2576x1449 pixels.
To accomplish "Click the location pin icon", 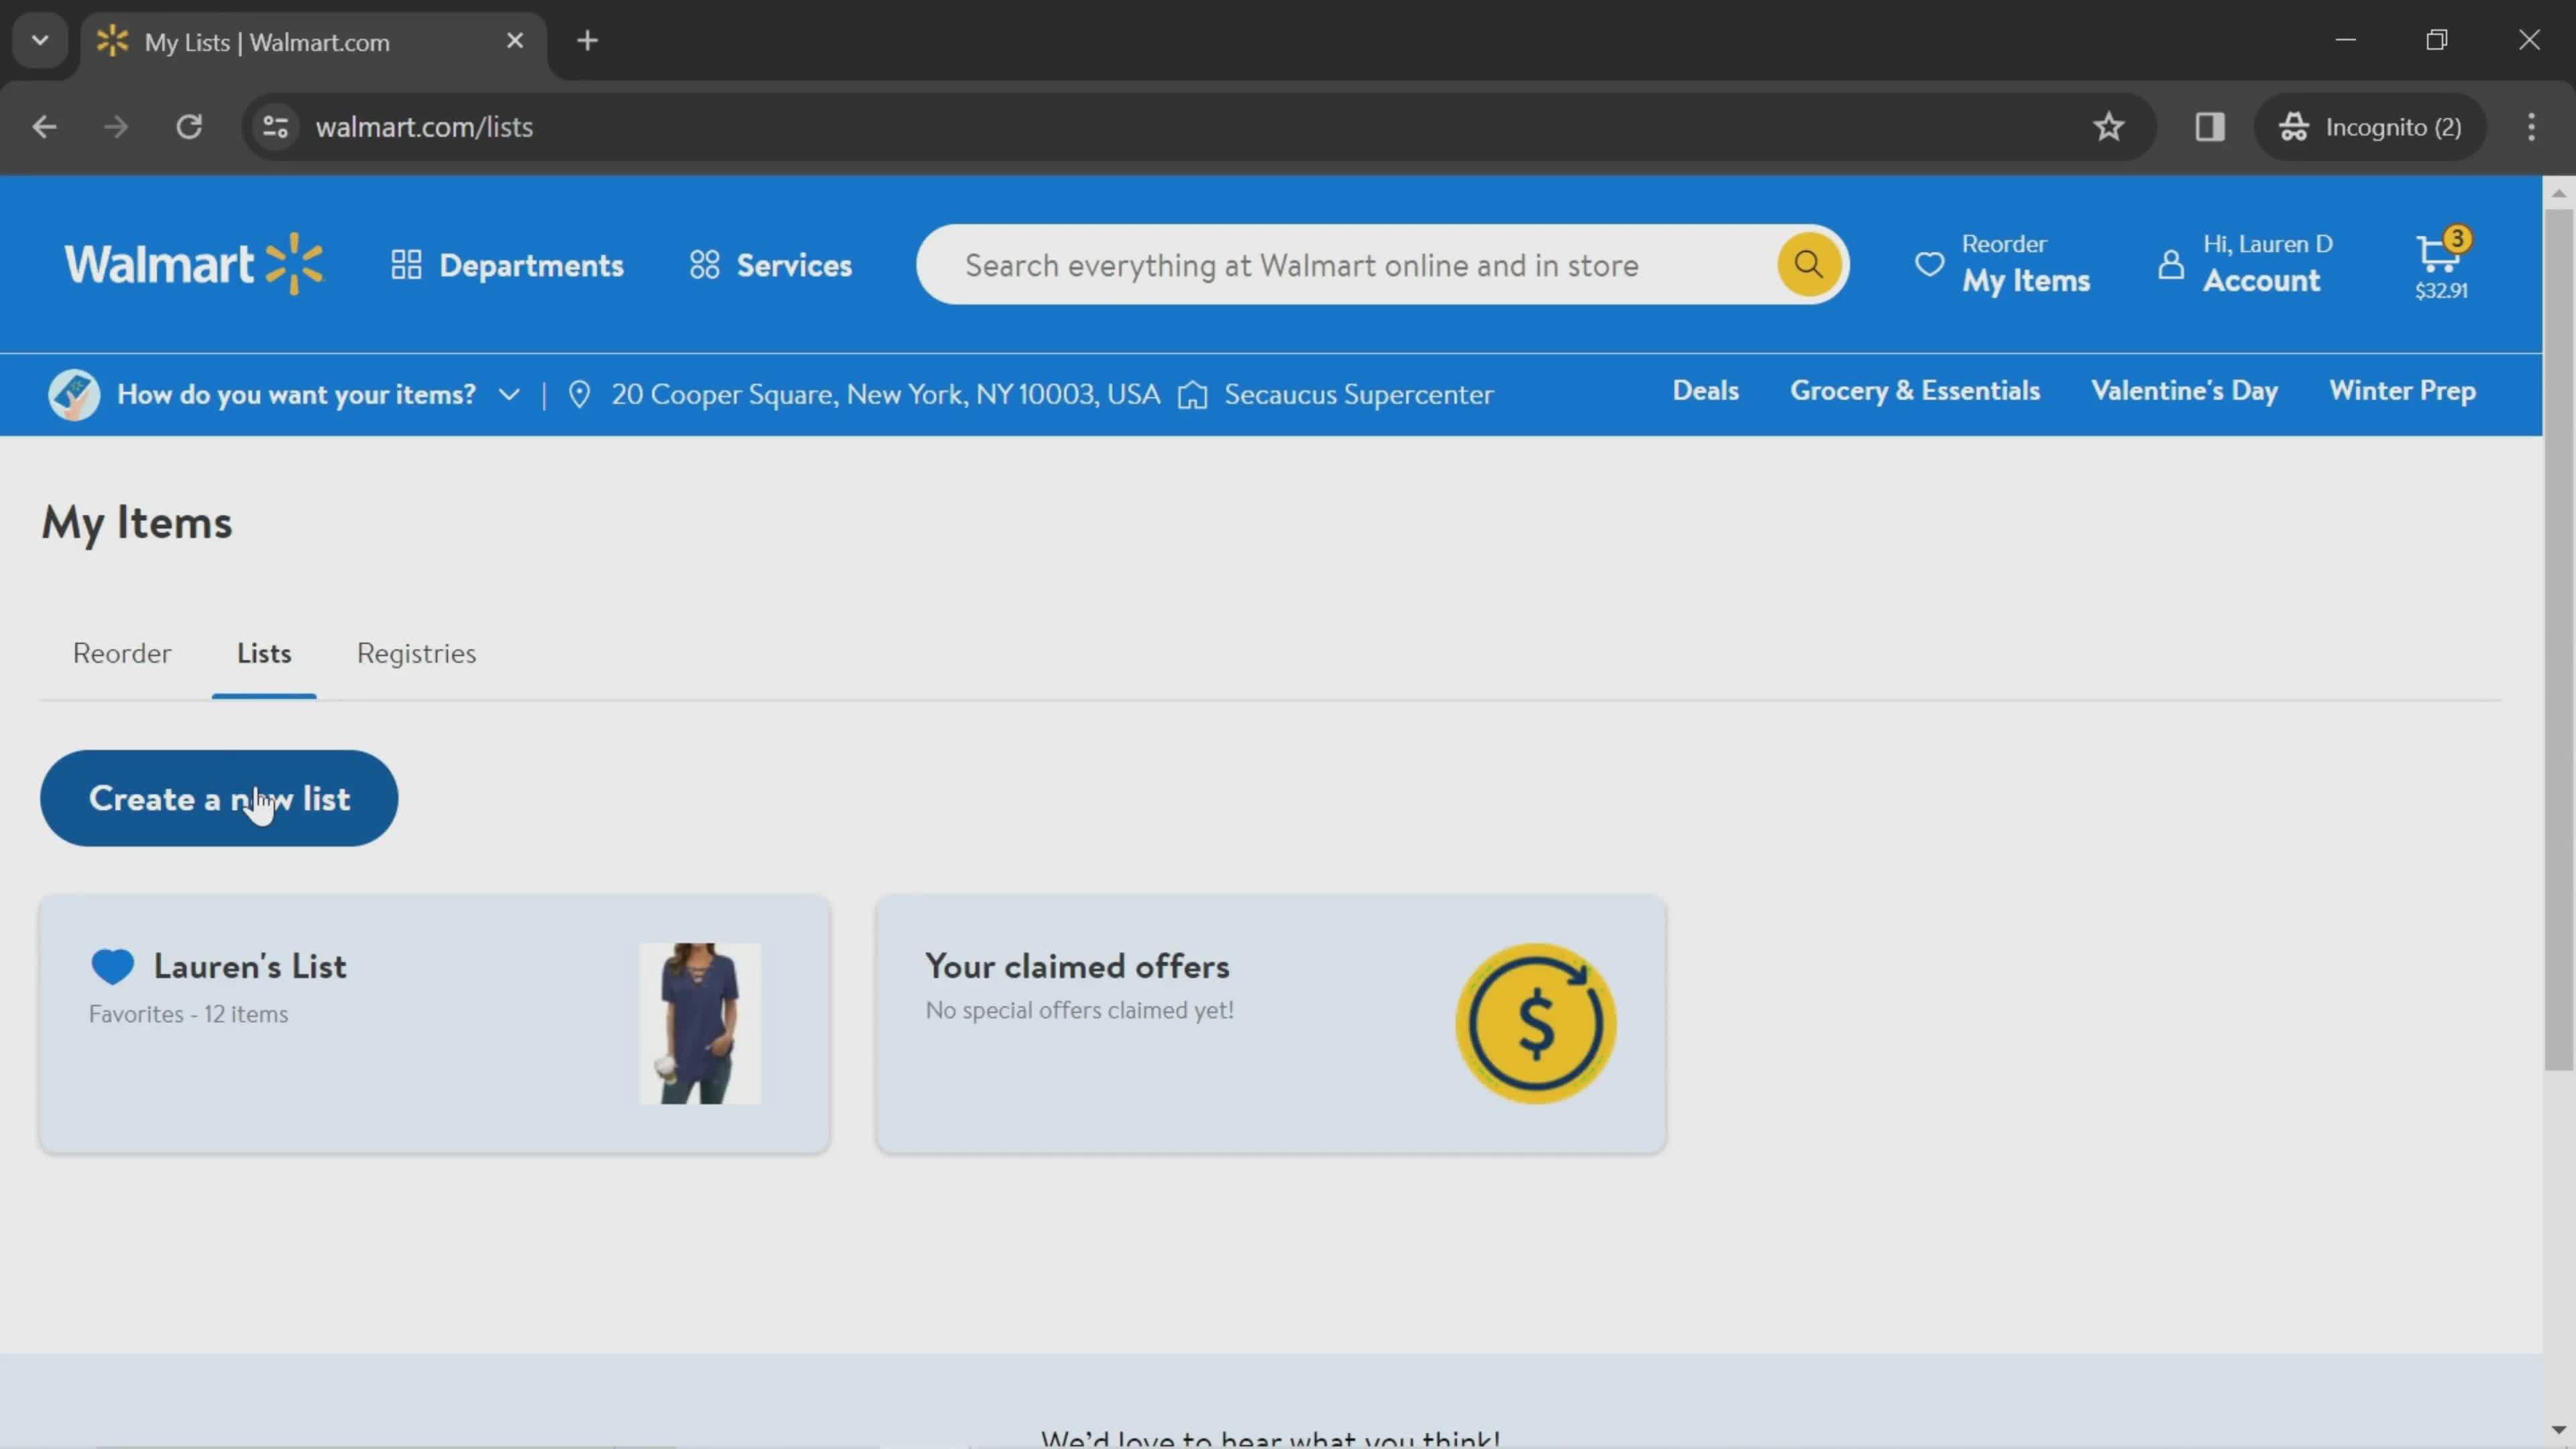I will coord(579,394).
